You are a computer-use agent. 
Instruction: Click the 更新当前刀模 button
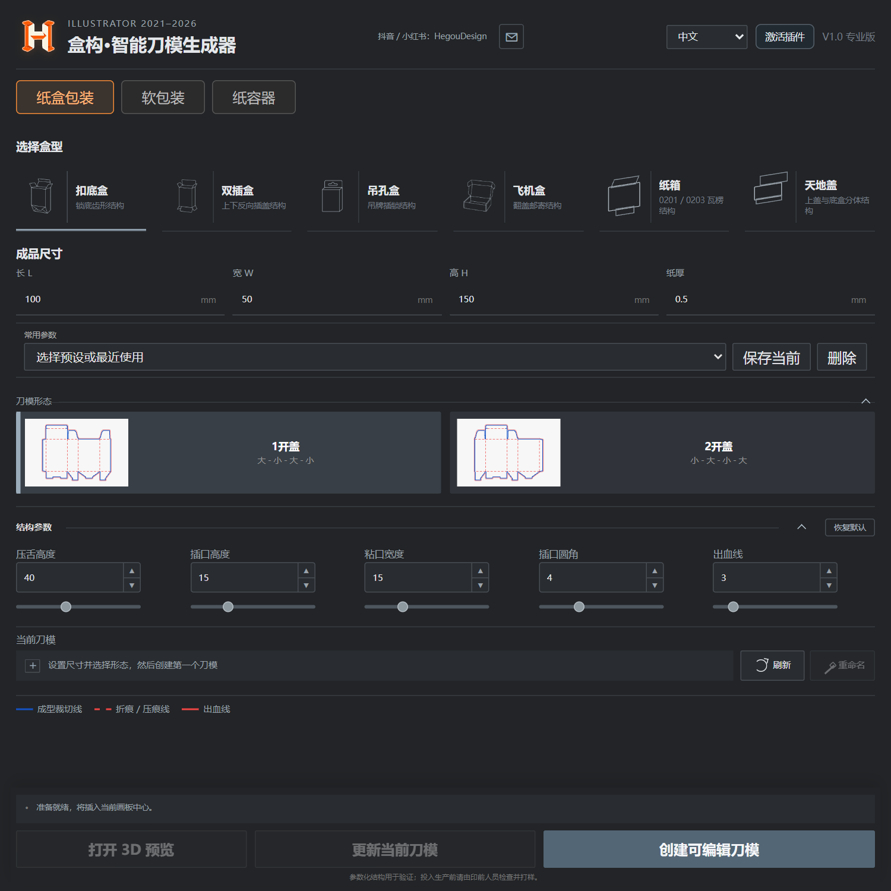point(395,849)
